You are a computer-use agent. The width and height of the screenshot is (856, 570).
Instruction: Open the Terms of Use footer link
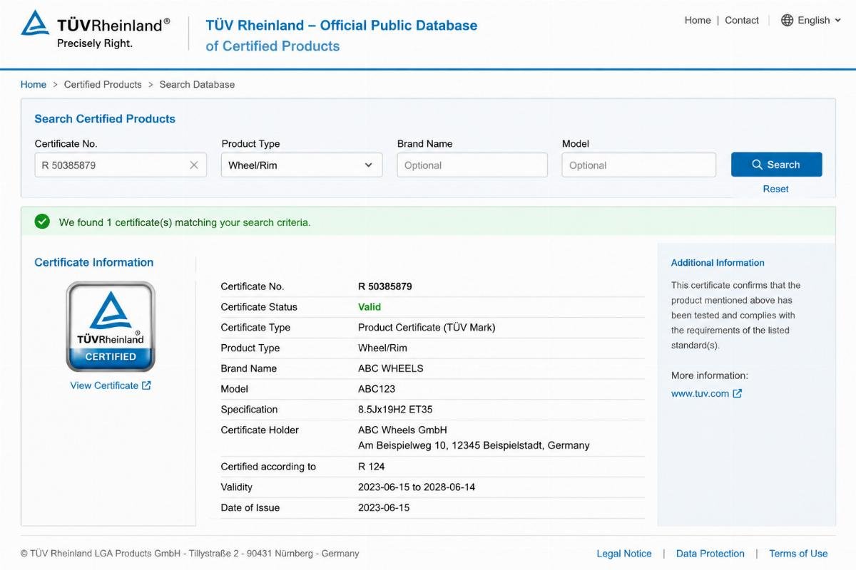[798, 554]
